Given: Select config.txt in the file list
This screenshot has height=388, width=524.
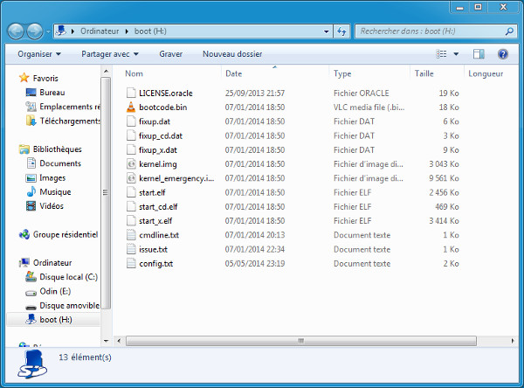Looking at the screenshot, I should pyautogui.click(x=155, y=263).
